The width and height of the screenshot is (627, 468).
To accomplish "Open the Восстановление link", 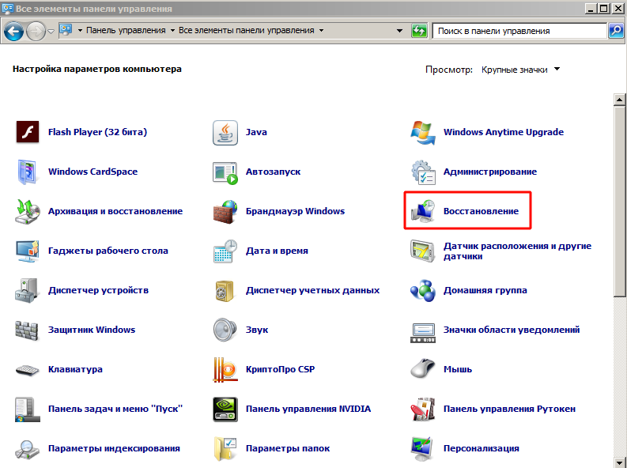I will 481,211.
